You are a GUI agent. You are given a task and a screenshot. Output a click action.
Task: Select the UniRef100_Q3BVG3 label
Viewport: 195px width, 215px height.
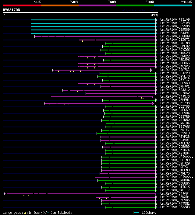(175, 83)
